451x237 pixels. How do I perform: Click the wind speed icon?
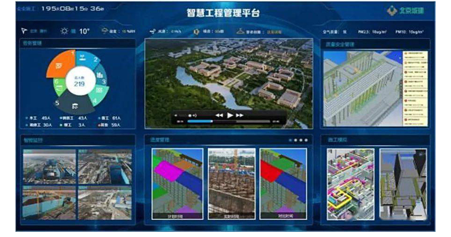coord(153,32)
